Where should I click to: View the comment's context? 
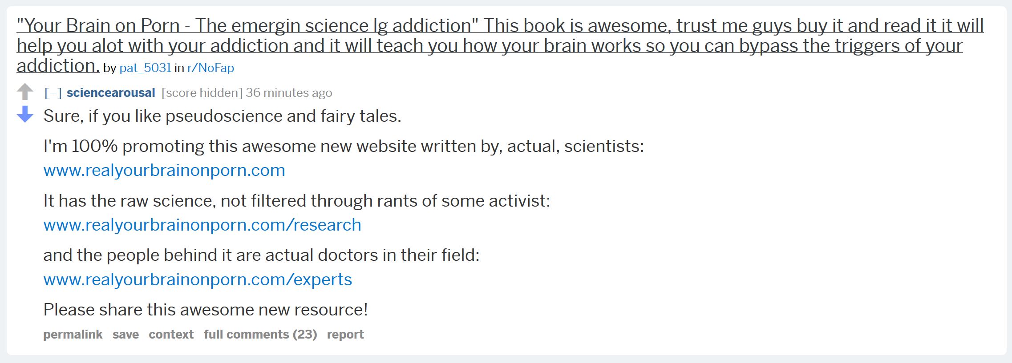[x=171, y=335]
